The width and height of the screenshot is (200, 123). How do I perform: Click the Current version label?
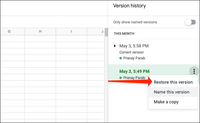tap(132, 52)
